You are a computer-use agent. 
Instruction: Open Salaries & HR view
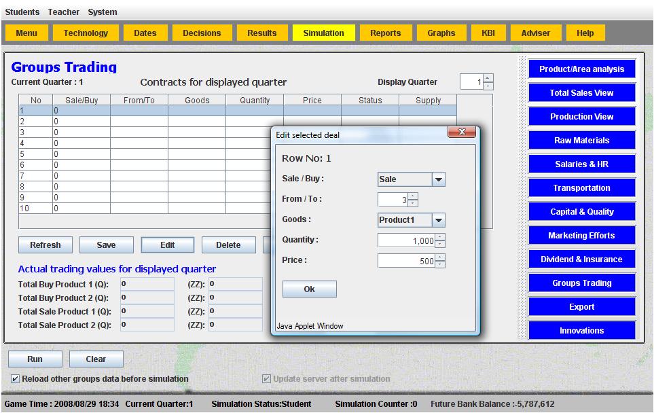(x=581, y=164)
